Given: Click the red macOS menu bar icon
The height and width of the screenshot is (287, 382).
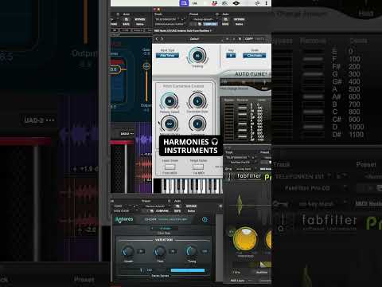Looking at the screenshot, I should click(215, 3).
